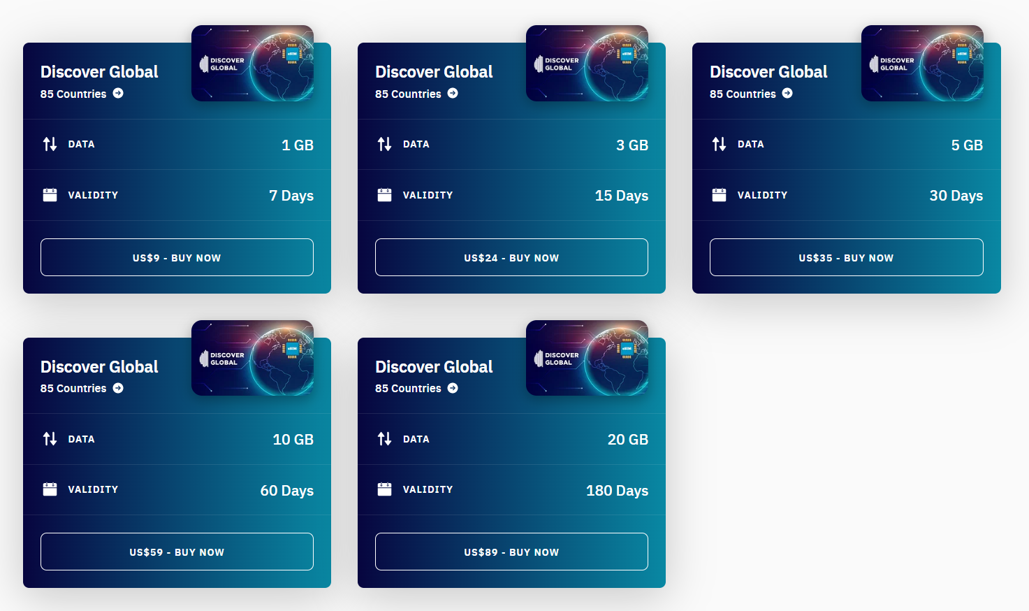Click the data transfer arrows icon on 5 GB card
Screen dimensions: 1029x611
719,144
